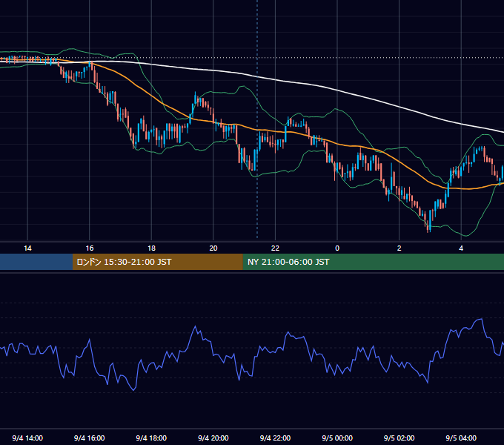The height and width of the screenshot is (445, 504).
Task: Click the 2 hour axis label
Action: tap(399, 248)
